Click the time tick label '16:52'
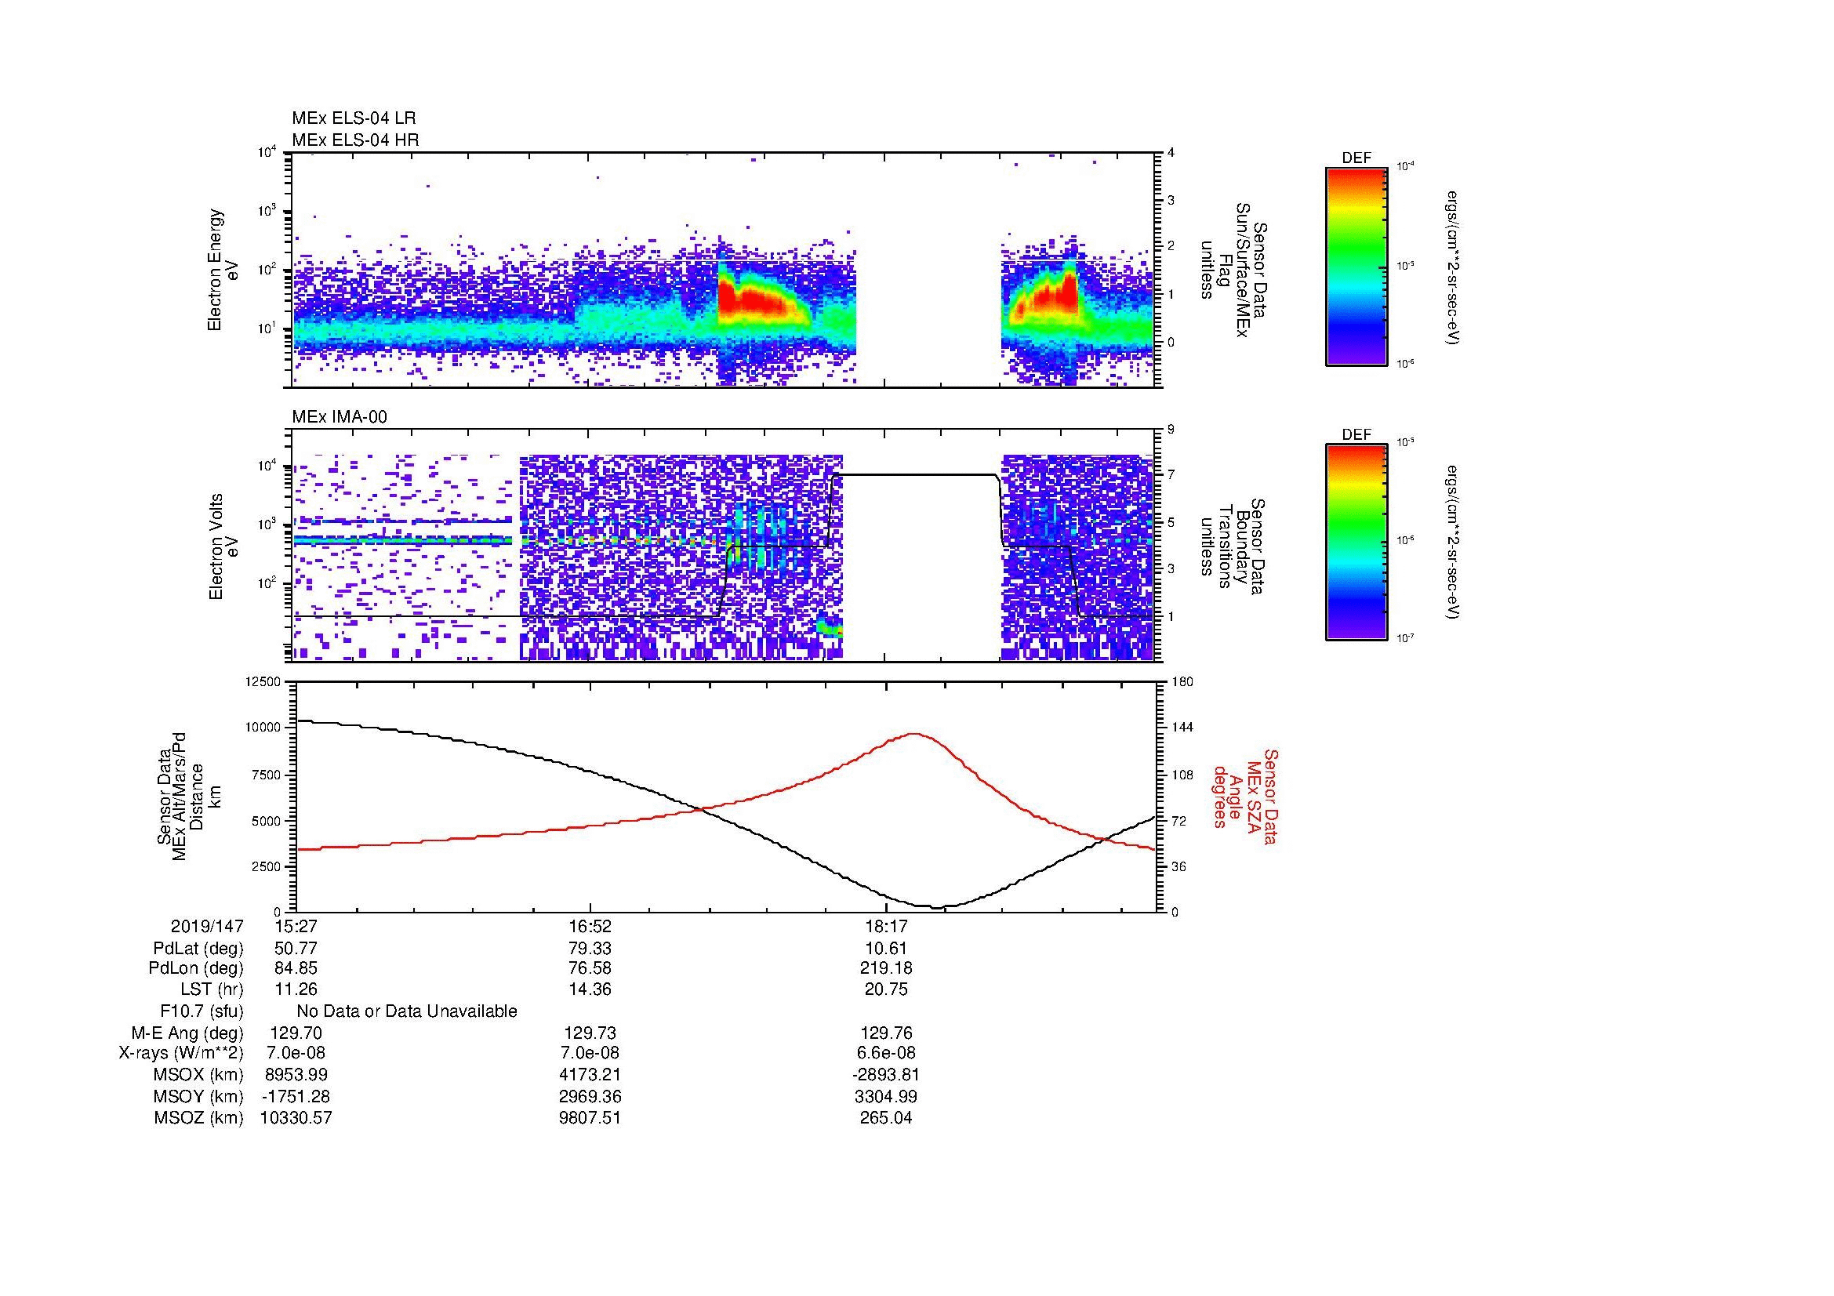This screenshot has height=1296, width=1834. pyautogui.click(x=590, y=926)
